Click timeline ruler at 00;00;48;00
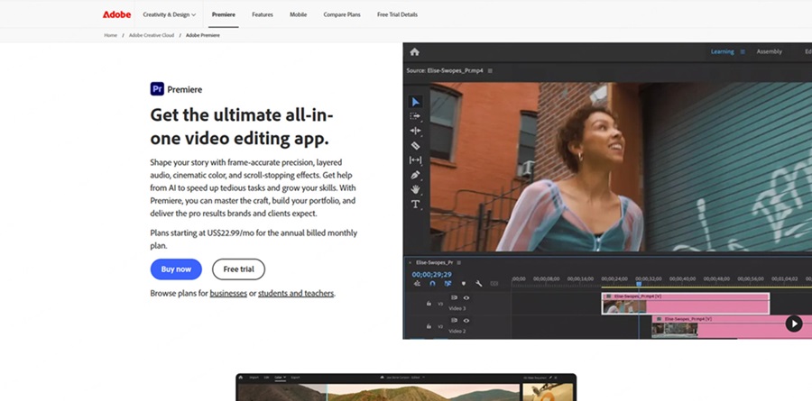 [x=716, y=278]
